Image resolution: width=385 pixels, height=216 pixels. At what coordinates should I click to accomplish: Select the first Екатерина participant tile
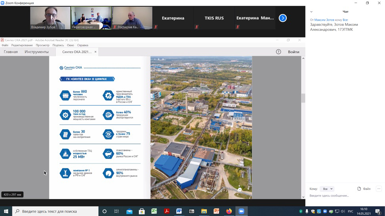(x=173, y=18)
